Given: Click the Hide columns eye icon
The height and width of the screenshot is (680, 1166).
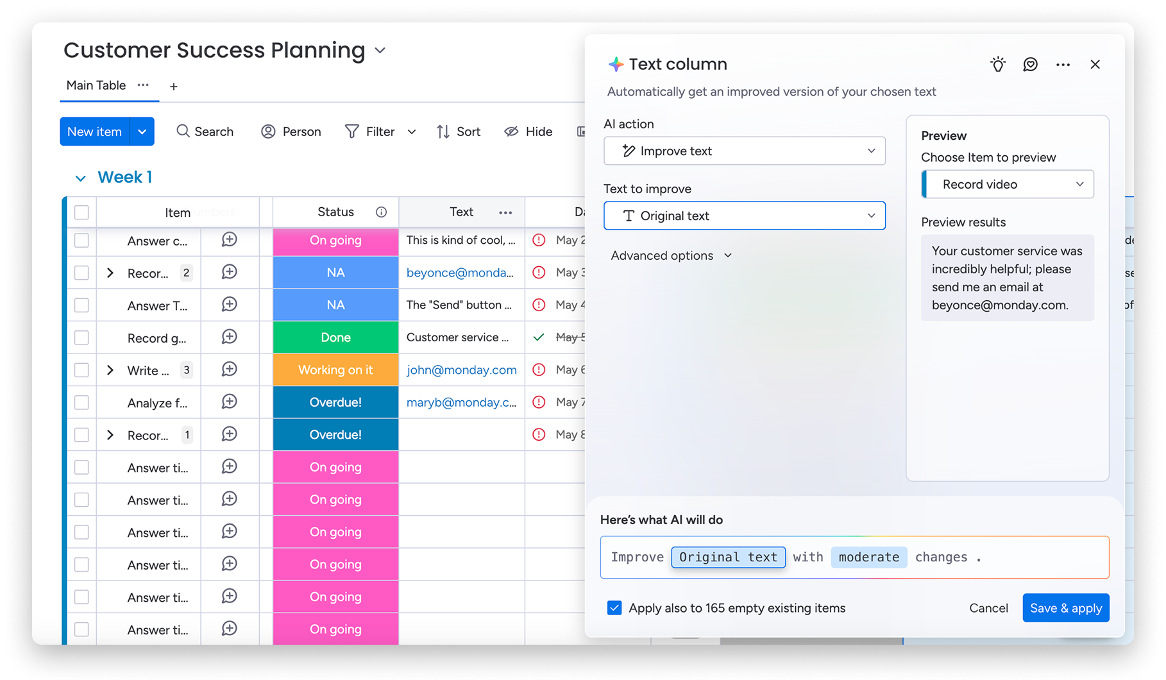Looking at the screenshot, I should click(x=511, y=132).
